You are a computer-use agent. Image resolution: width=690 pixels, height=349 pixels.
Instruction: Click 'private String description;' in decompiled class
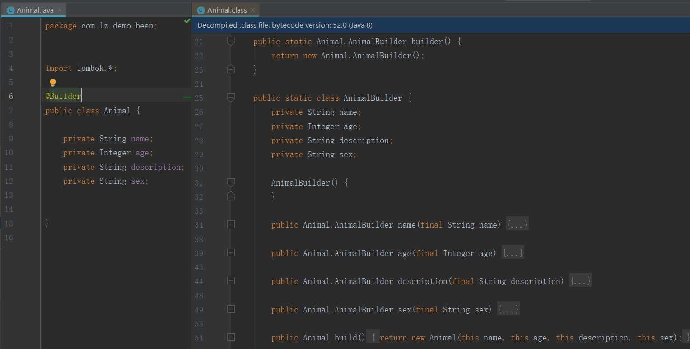332,140
